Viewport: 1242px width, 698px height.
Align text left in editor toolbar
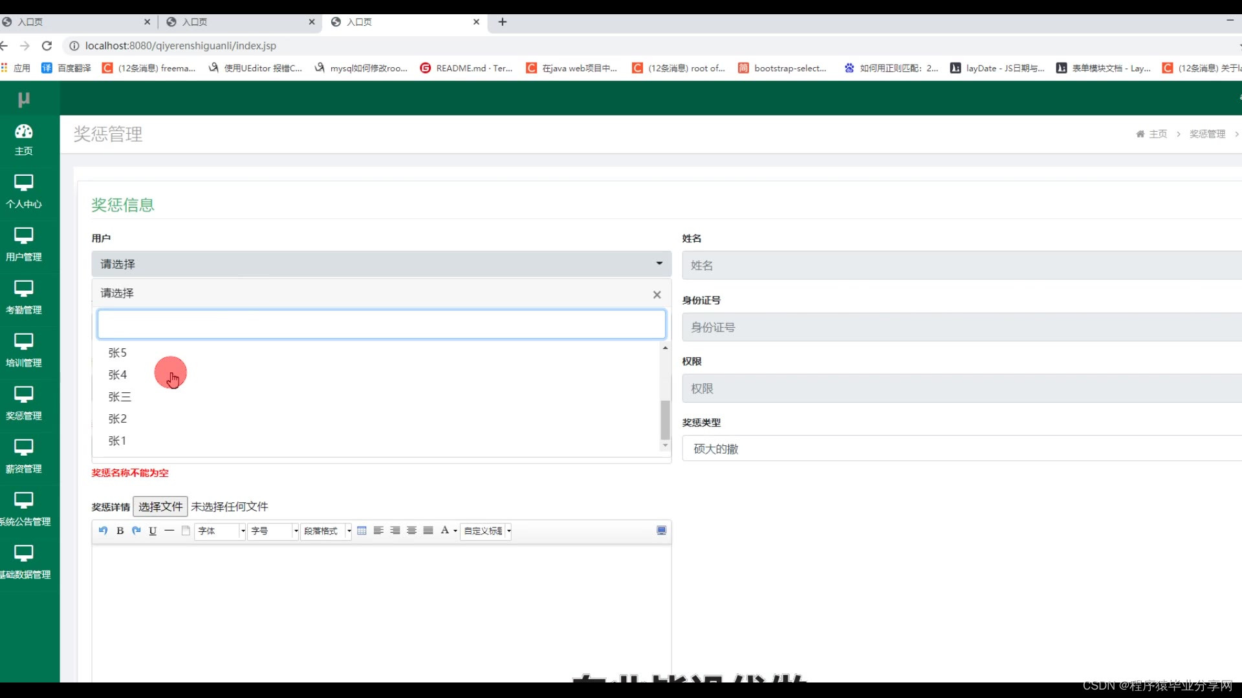(x=378, y=531)
